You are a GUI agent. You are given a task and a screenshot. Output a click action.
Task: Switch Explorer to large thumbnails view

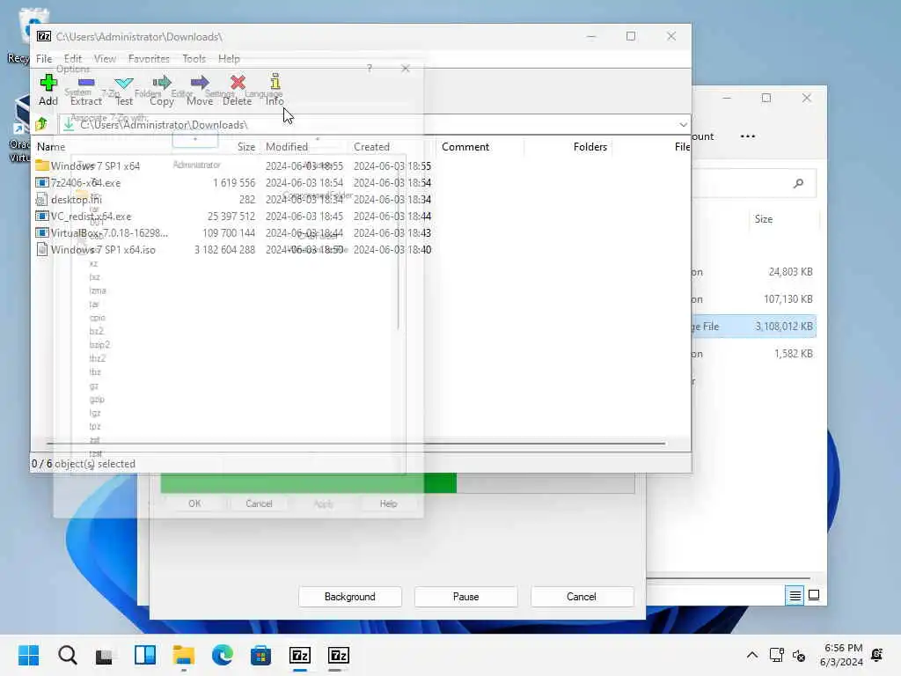coord(814,595)
